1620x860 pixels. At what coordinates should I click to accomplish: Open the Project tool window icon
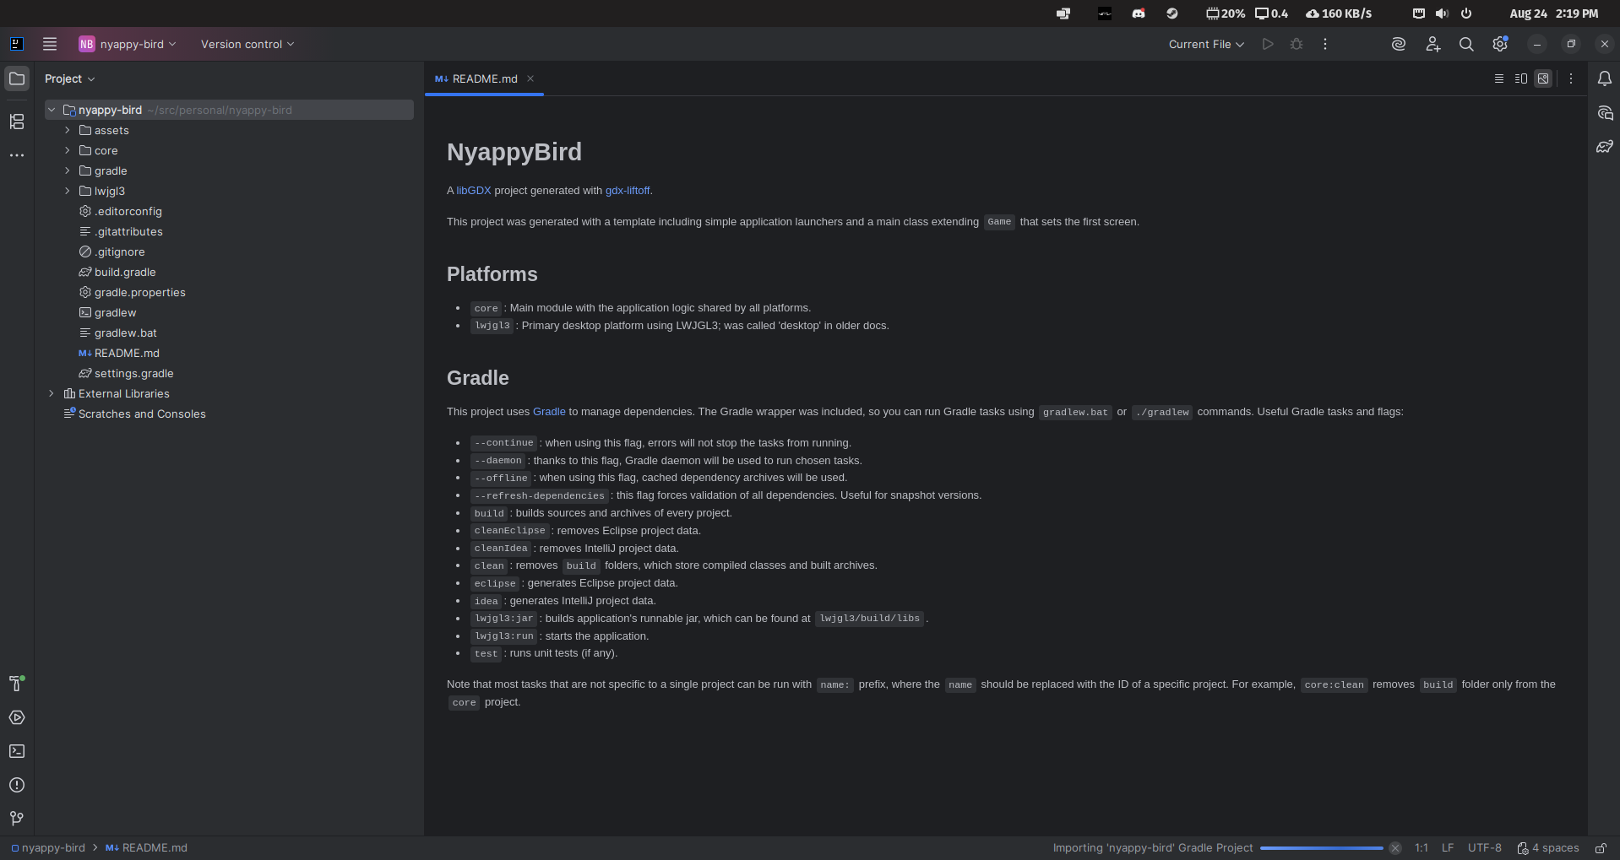click(x=17, y=78)
